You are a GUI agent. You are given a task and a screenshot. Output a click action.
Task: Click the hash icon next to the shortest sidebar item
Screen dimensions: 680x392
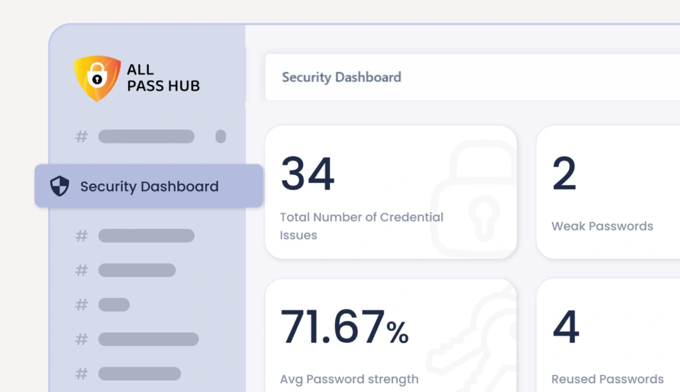[81, 304]
